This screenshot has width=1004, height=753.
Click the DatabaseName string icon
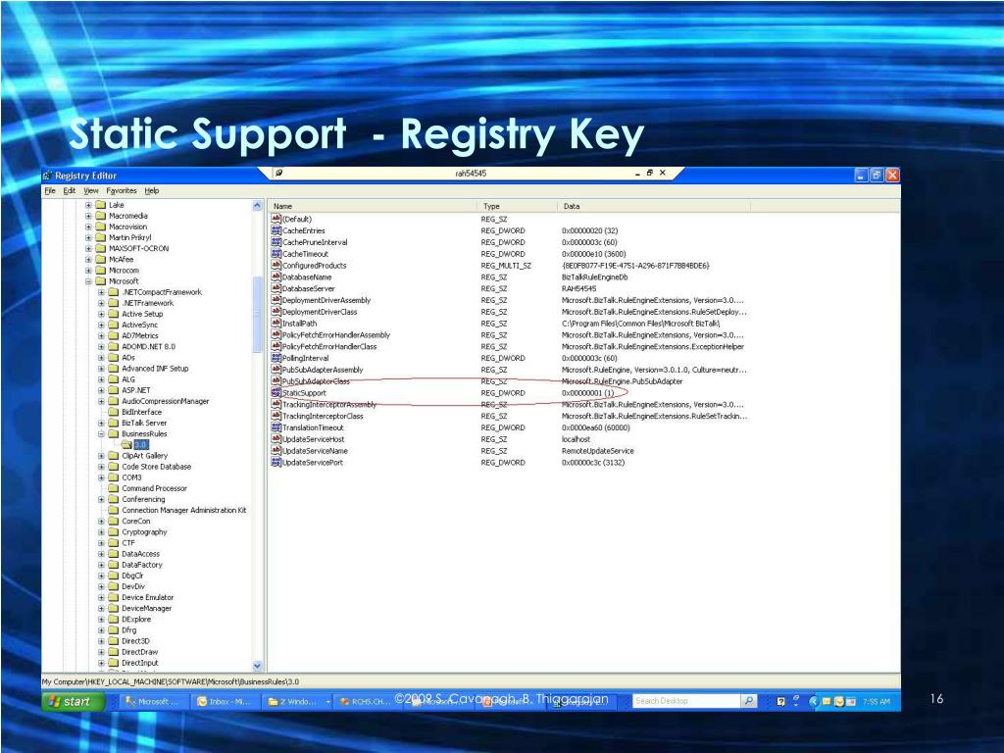(276, 276)
